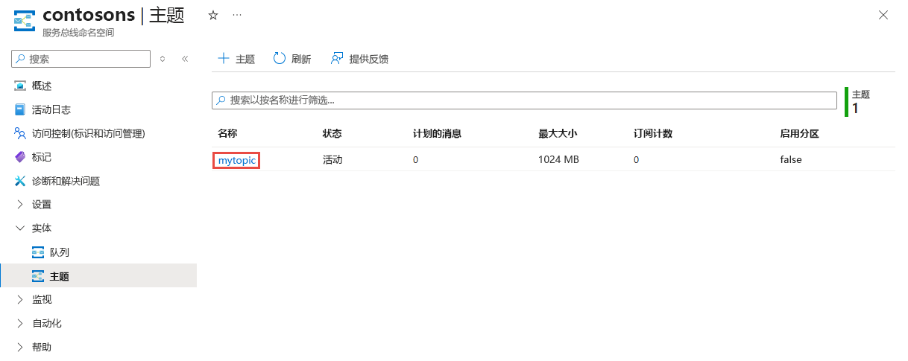Open 访问控制(标识和访问管理) menu item
Screen dimensions: 908x361
click(x=88, y=134)
